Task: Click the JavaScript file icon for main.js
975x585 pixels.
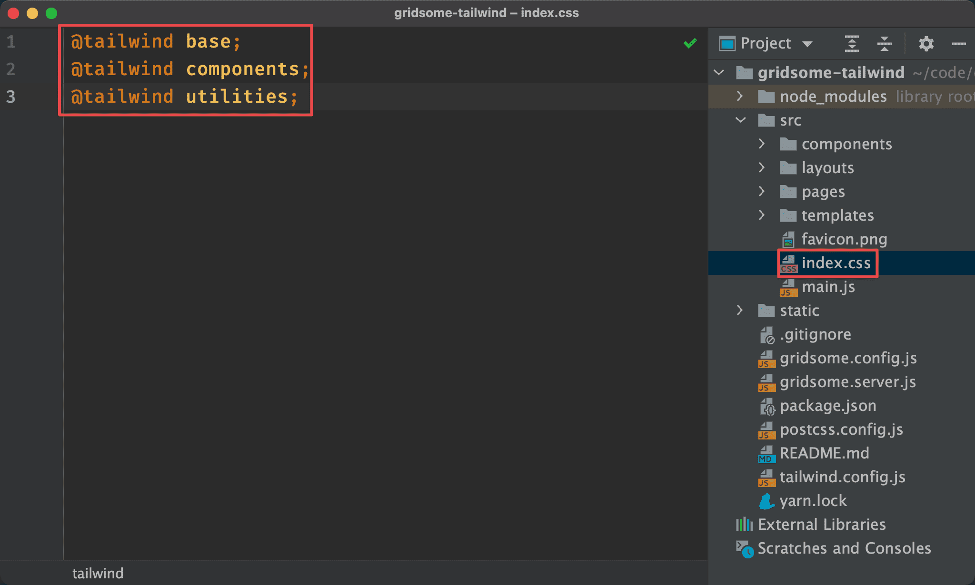Action: [787, 288]
